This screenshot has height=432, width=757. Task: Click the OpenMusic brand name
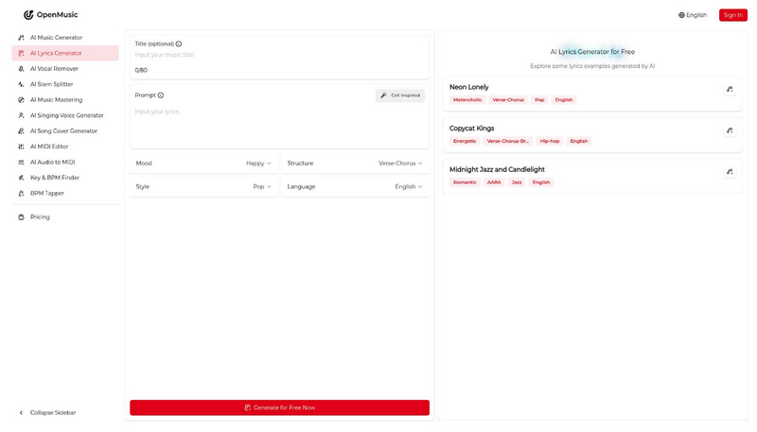[x=57, y=15]
